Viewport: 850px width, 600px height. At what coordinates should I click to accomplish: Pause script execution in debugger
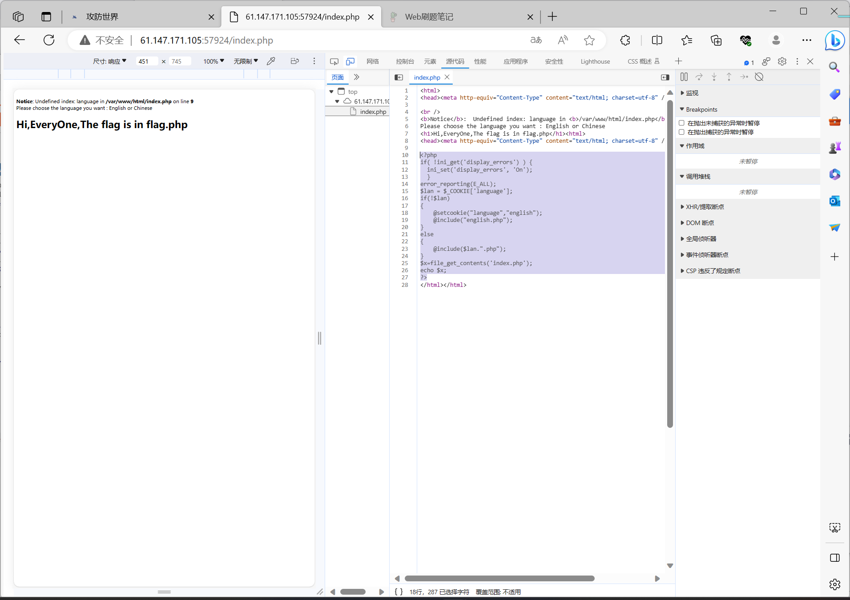[x=684, y=77]
